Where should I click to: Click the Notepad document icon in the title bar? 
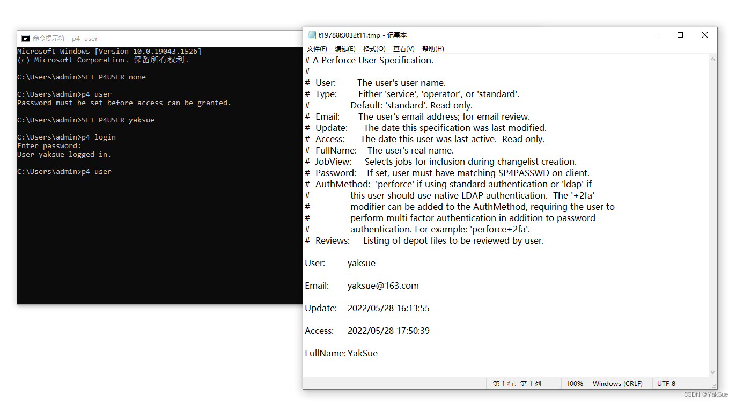pyautogui.click(x=312, y=35)
